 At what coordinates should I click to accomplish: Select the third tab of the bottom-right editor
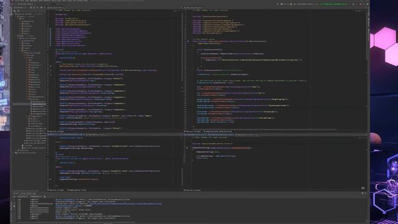[x=248, y=134]
